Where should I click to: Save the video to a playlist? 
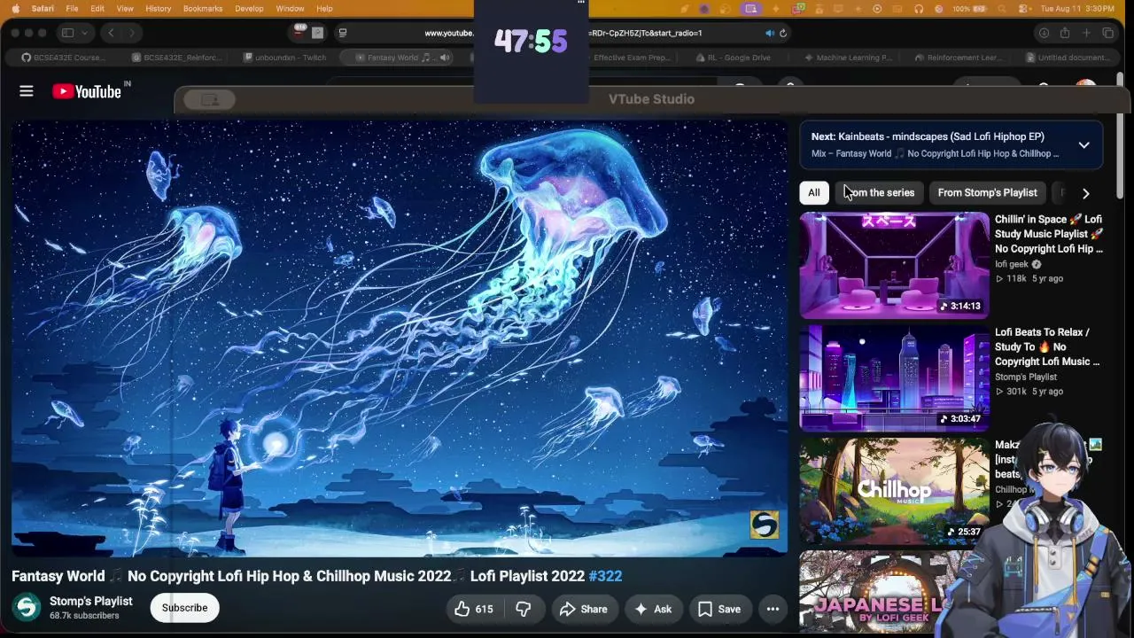[x=719, y=609]
